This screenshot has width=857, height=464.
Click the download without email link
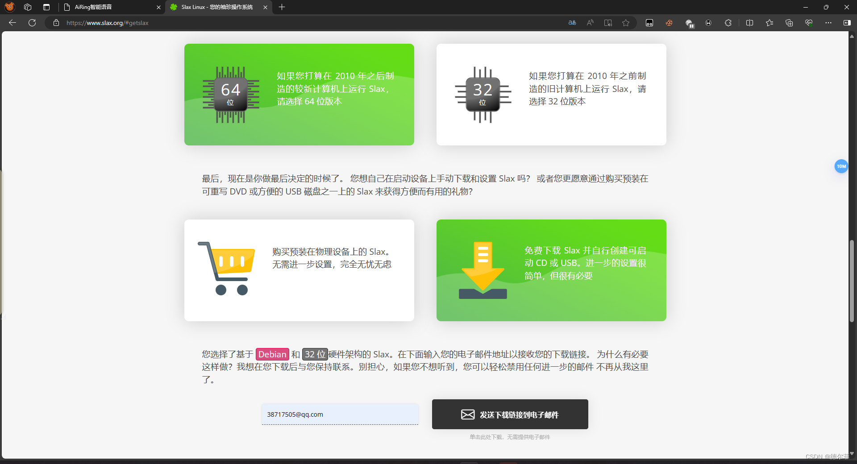pos(510,437)
